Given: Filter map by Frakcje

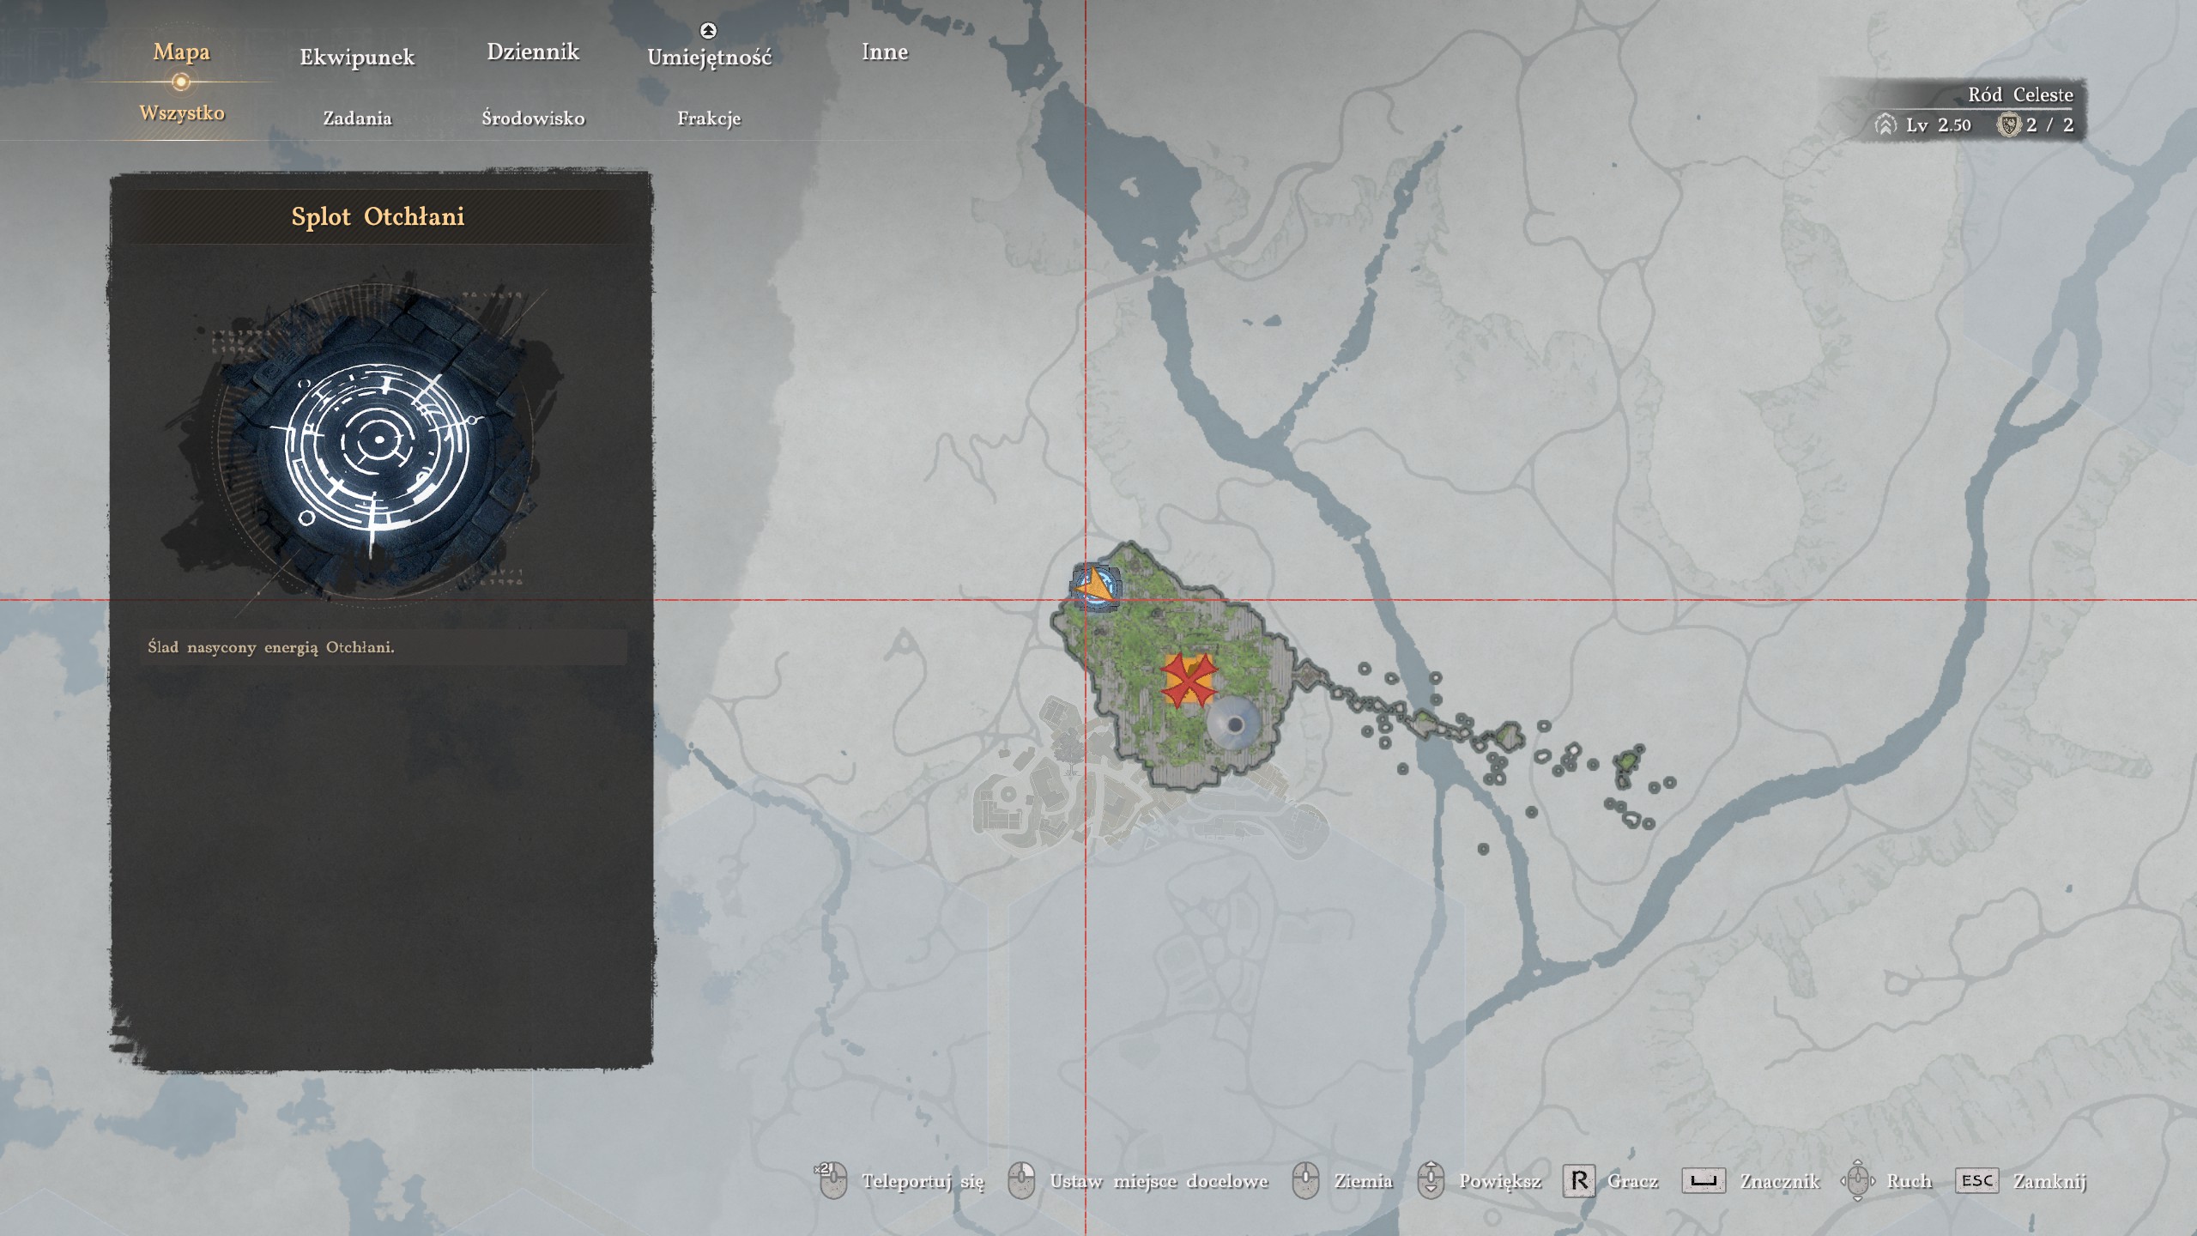Looking at the screenshot, I should [x=709, y=118].
